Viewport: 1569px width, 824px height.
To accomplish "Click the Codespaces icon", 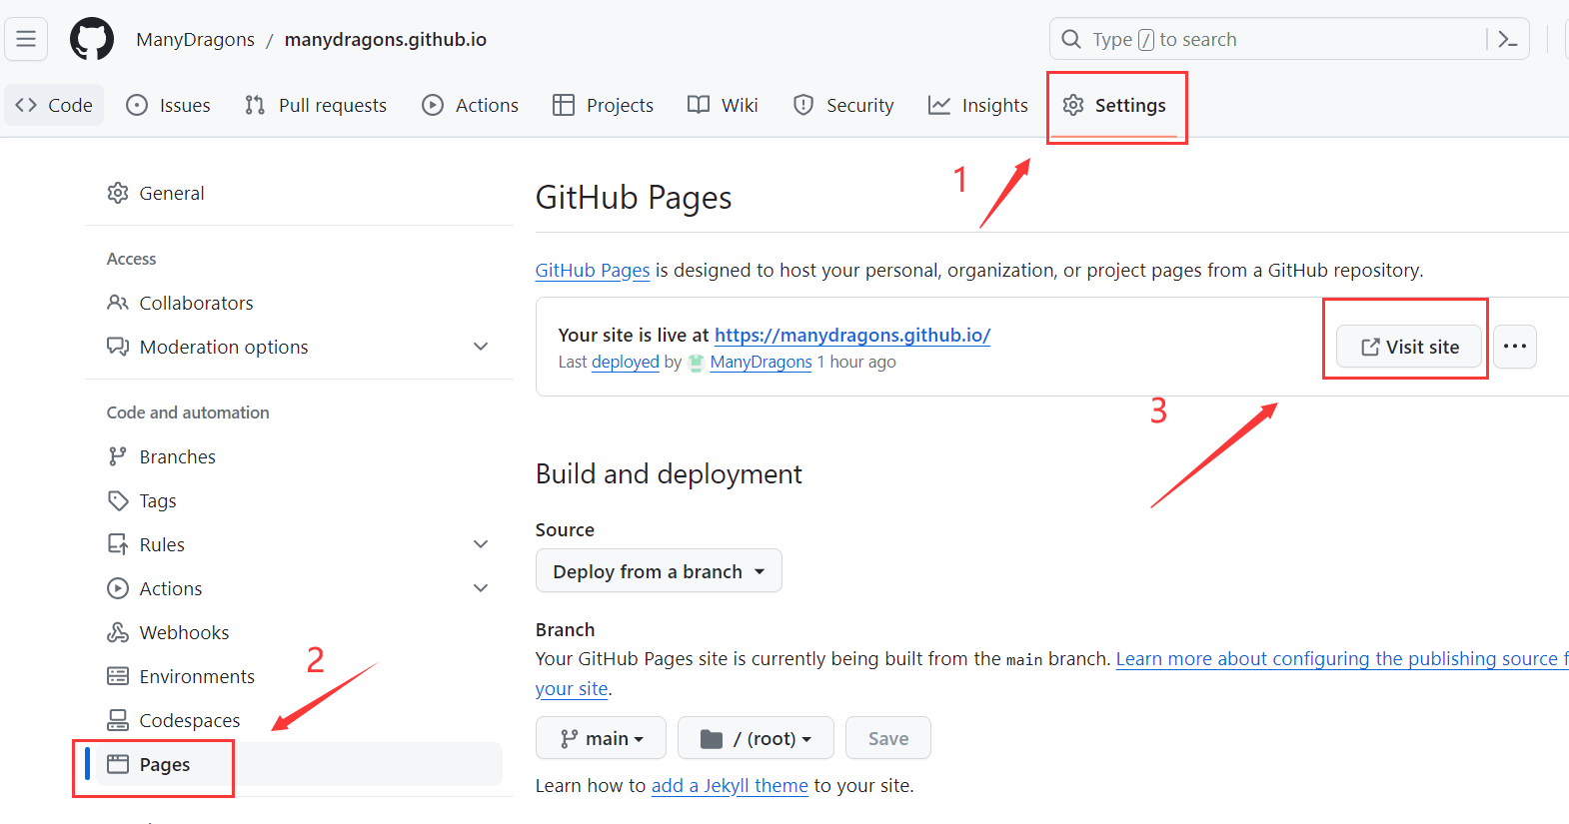I will click(118, 720).
